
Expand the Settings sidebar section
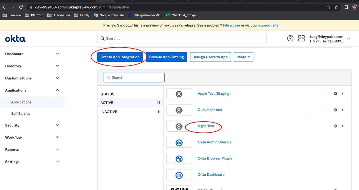(x=57, y=162)
